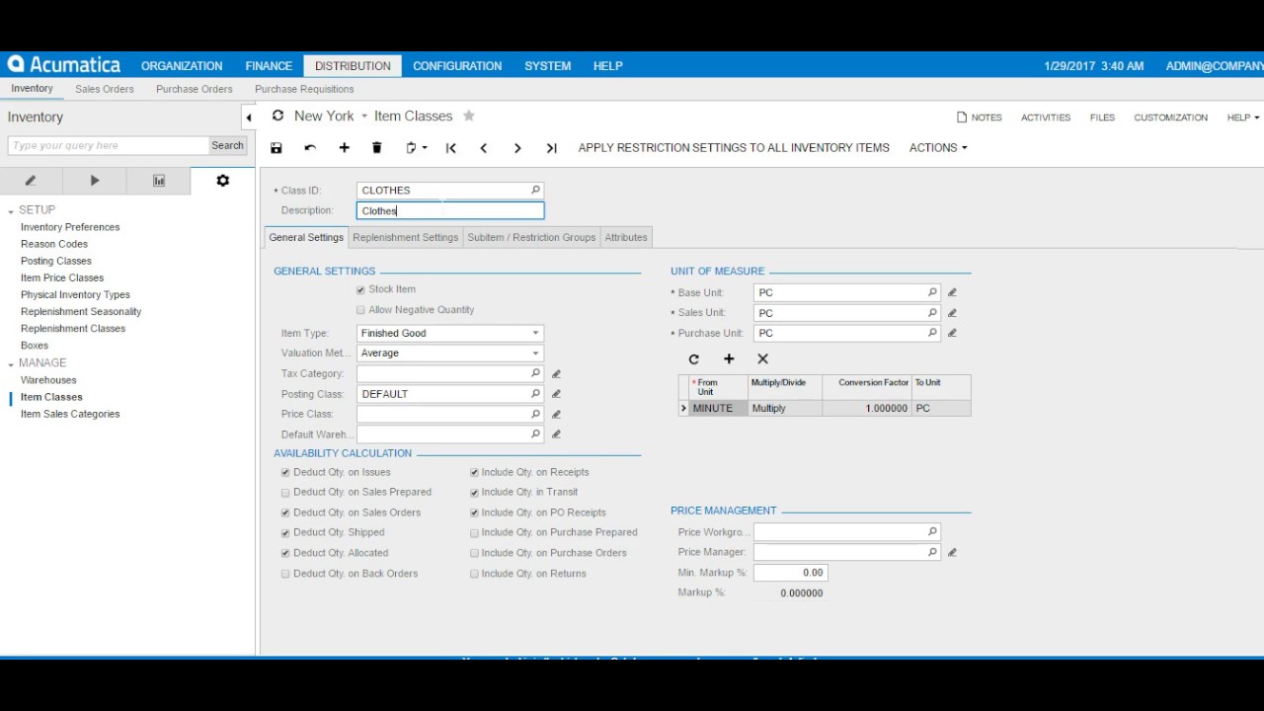This screenshot has height=711, width=1264.
Task: Click the Delete trash icon
Action: pos(376,148)
